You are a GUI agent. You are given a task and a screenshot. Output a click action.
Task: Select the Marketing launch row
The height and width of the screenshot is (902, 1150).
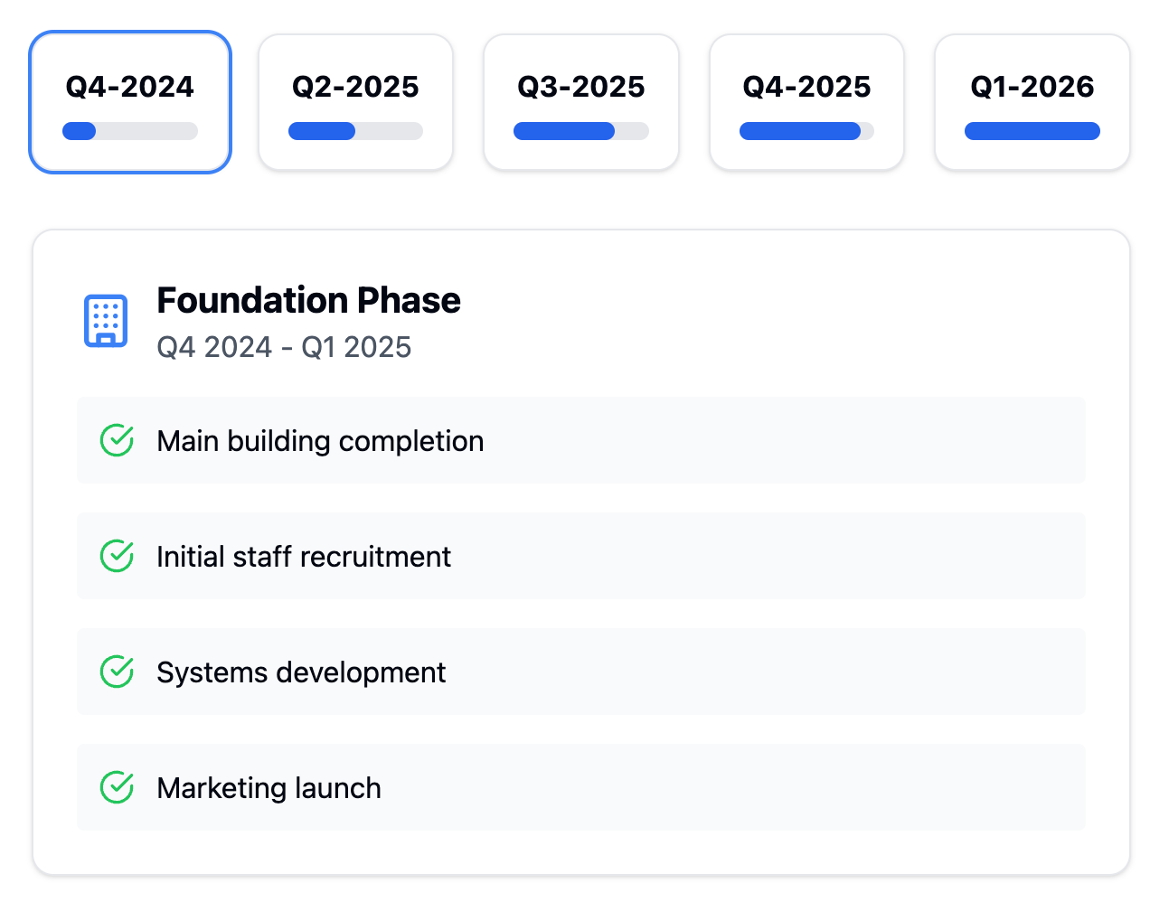point(581,787)
